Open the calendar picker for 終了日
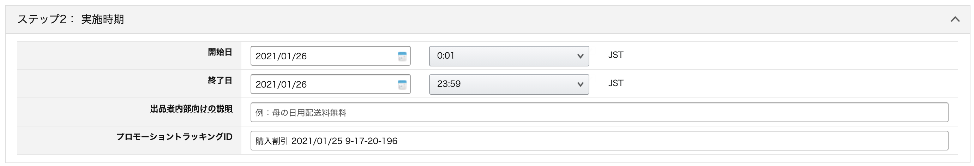The width and height of the screenshot is (974, 166). tap(402, 85)
